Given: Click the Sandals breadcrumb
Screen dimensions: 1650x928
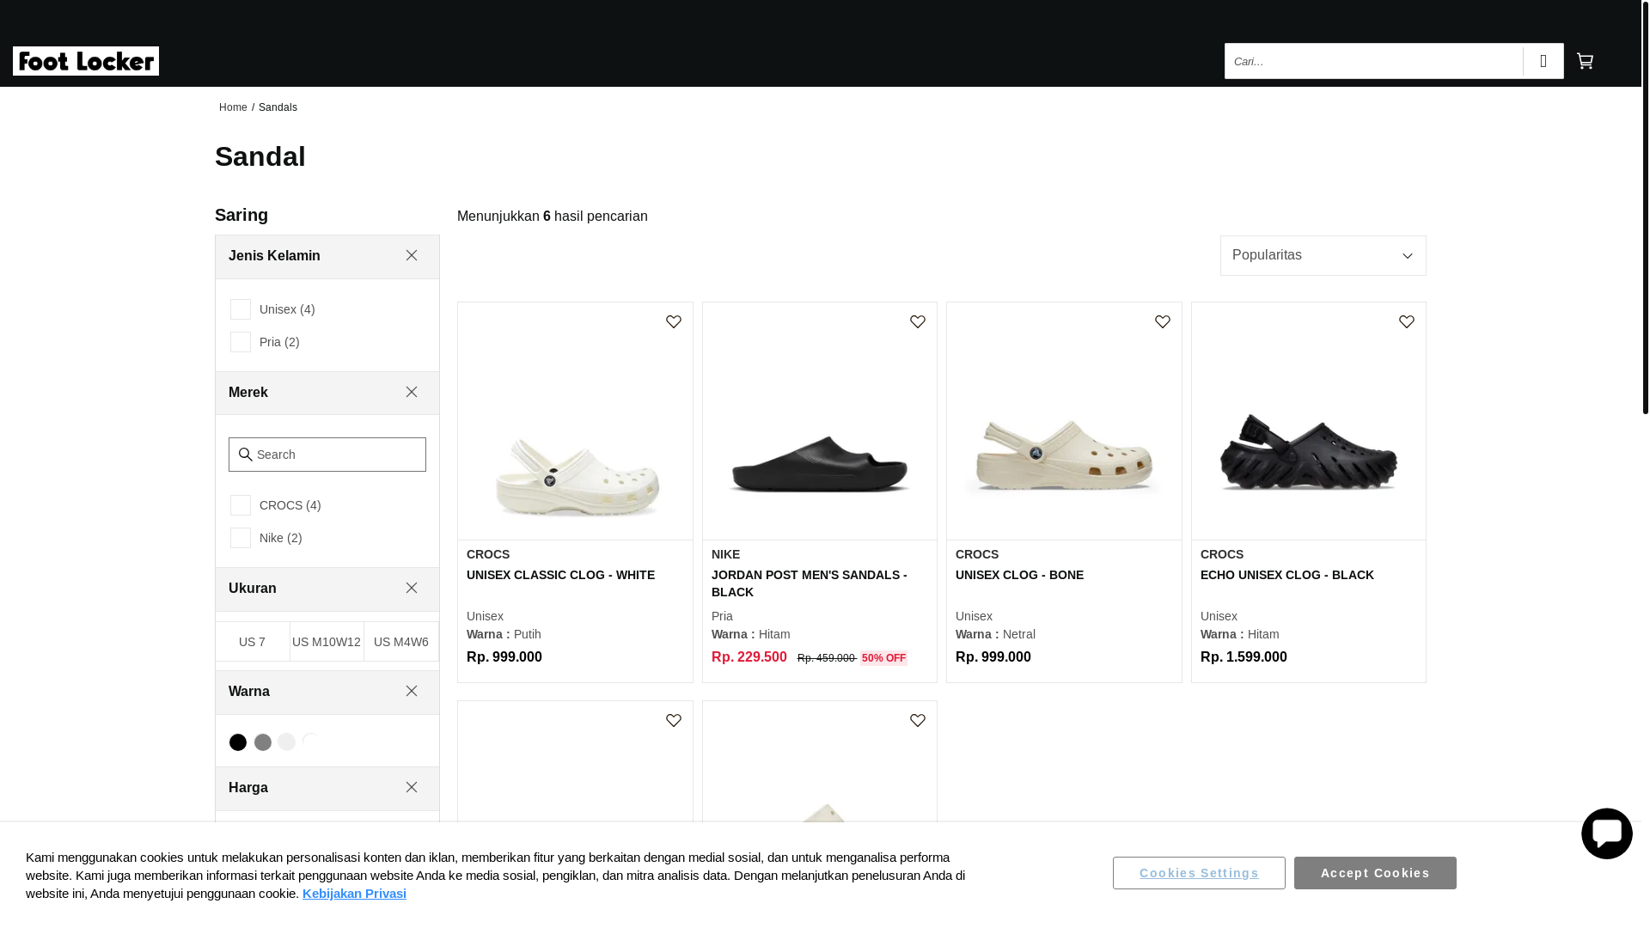Looking at the screenshot, I should [x=278, y=107].
